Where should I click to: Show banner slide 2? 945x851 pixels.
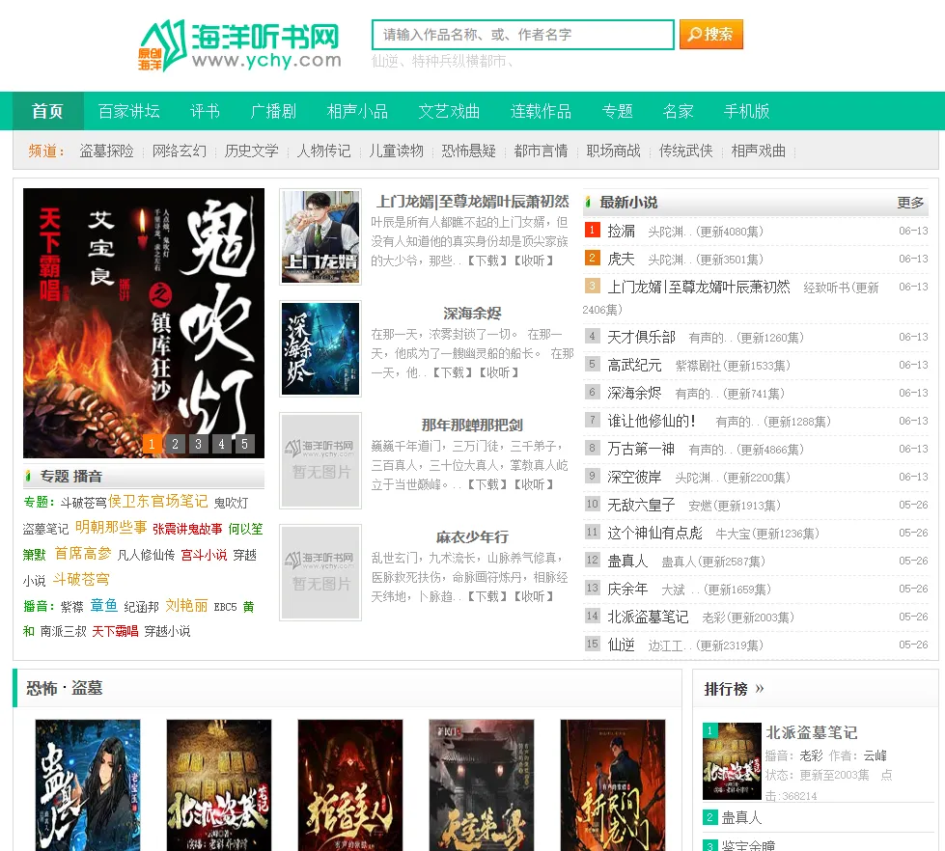(175, 444)
